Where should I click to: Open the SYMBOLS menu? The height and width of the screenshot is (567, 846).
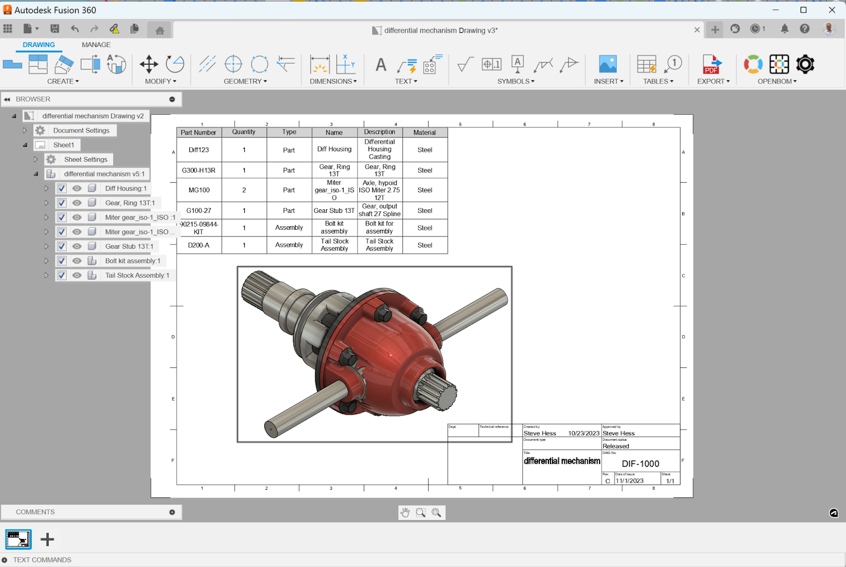(516, 81)
